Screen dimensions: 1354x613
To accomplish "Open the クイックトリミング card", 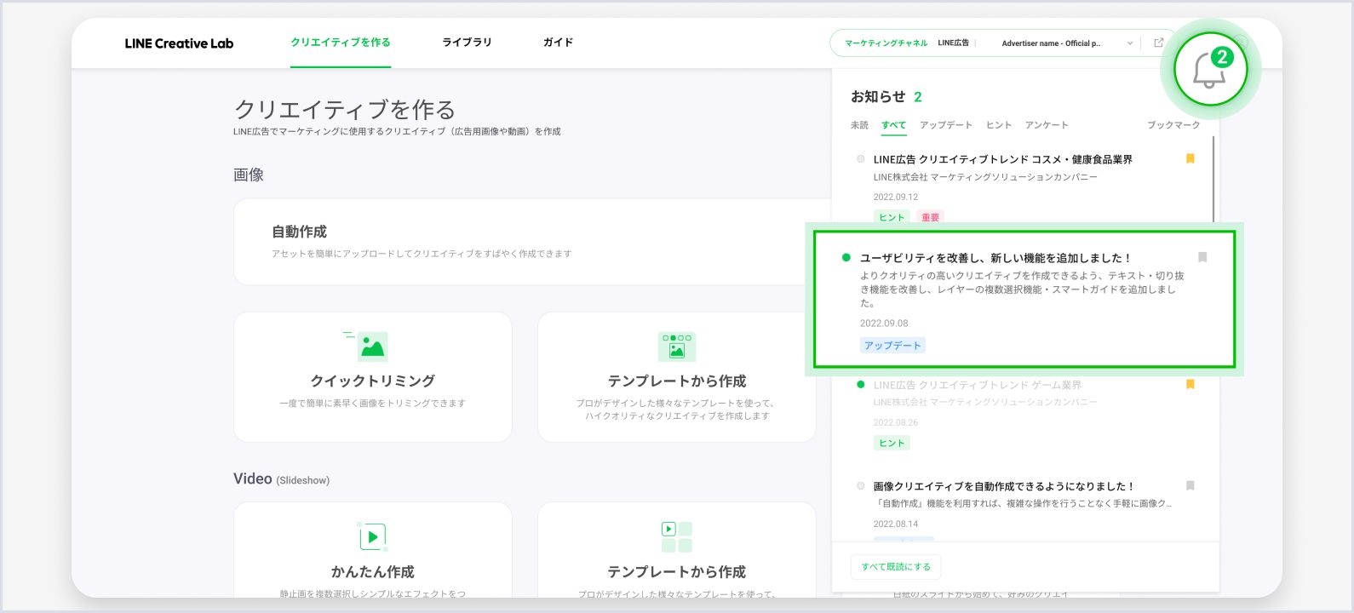I will tap(372, 377).
